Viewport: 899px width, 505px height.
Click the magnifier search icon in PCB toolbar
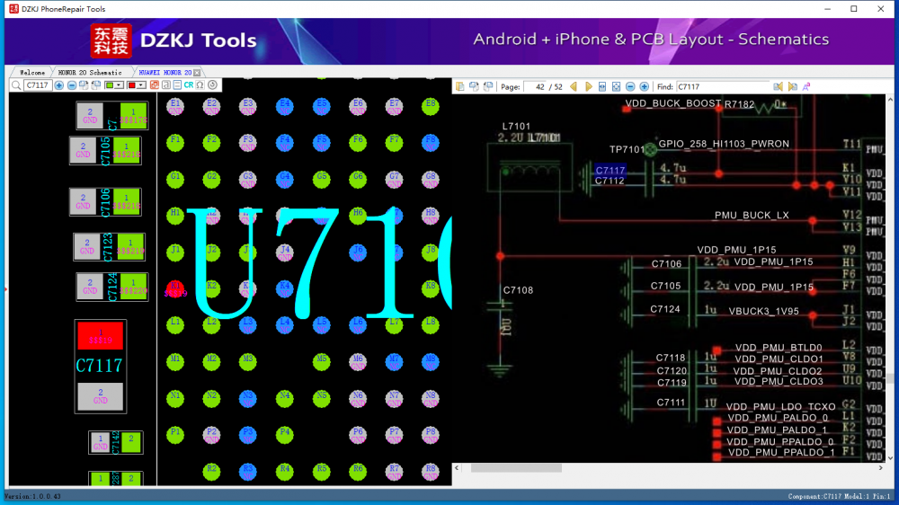16,84
